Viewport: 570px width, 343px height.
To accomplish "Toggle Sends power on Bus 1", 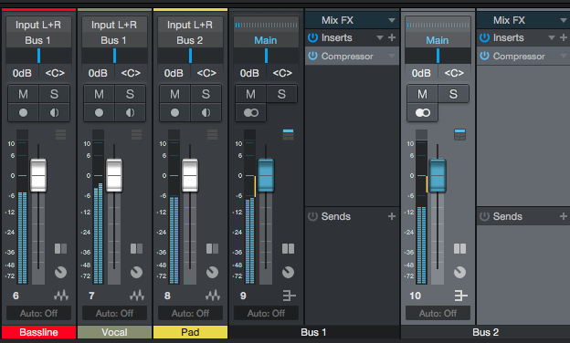I will (x=312, y=216).
